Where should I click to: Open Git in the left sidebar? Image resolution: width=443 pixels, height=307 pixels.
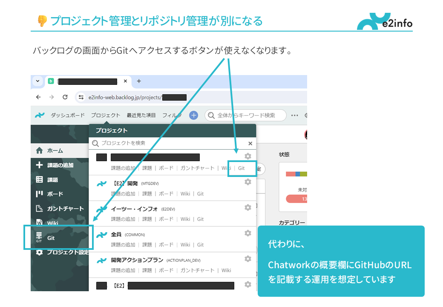point(51,238)
